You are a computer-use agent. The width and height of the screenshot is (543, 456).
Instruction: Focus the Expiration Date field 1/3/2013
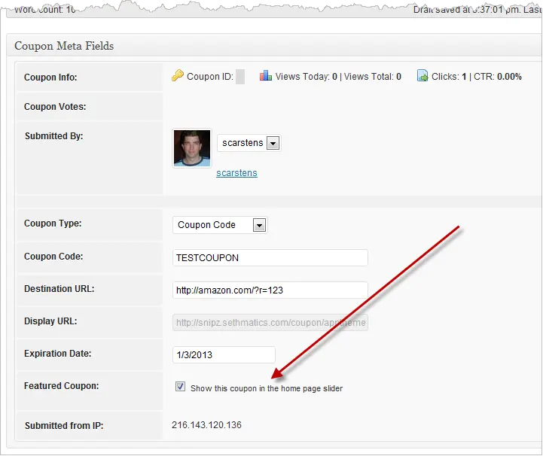[224, 354]
